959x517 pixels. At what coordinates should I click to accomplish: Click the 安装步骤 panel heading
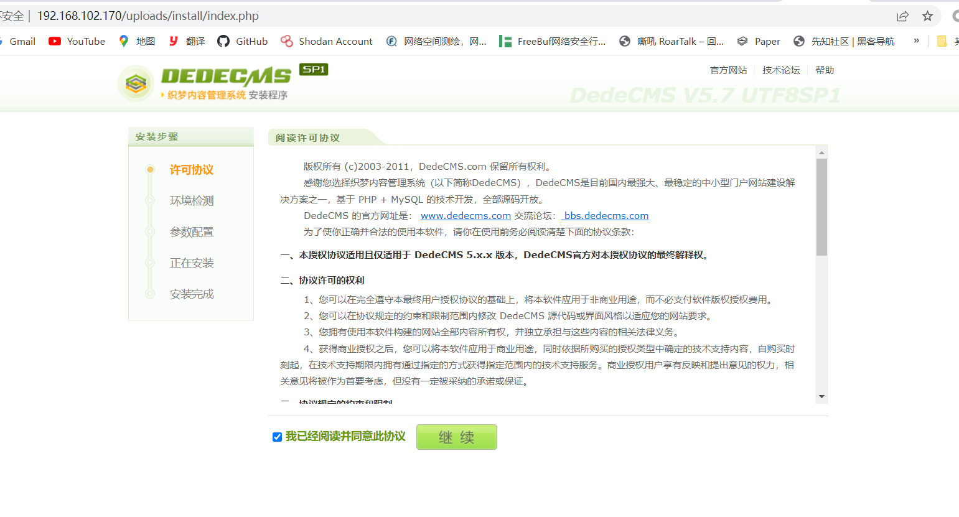(x=157, y=136)
